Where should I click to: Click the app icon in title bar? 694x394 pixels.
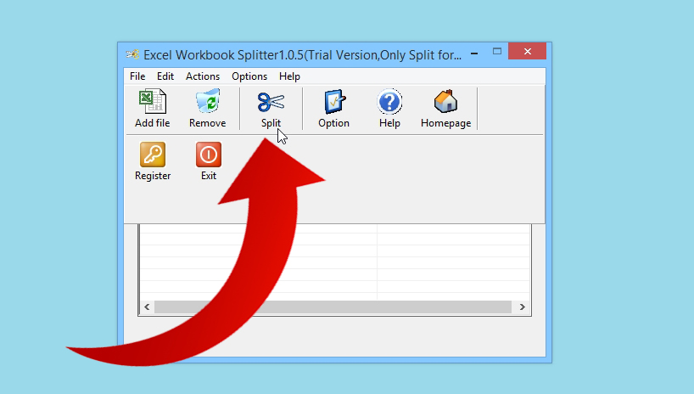coord(132,54)
